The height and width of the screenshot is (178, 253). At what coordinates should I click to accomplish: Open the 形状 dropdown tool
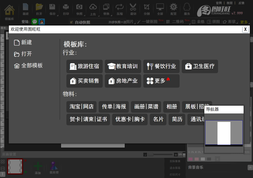(x=230, y=22)
